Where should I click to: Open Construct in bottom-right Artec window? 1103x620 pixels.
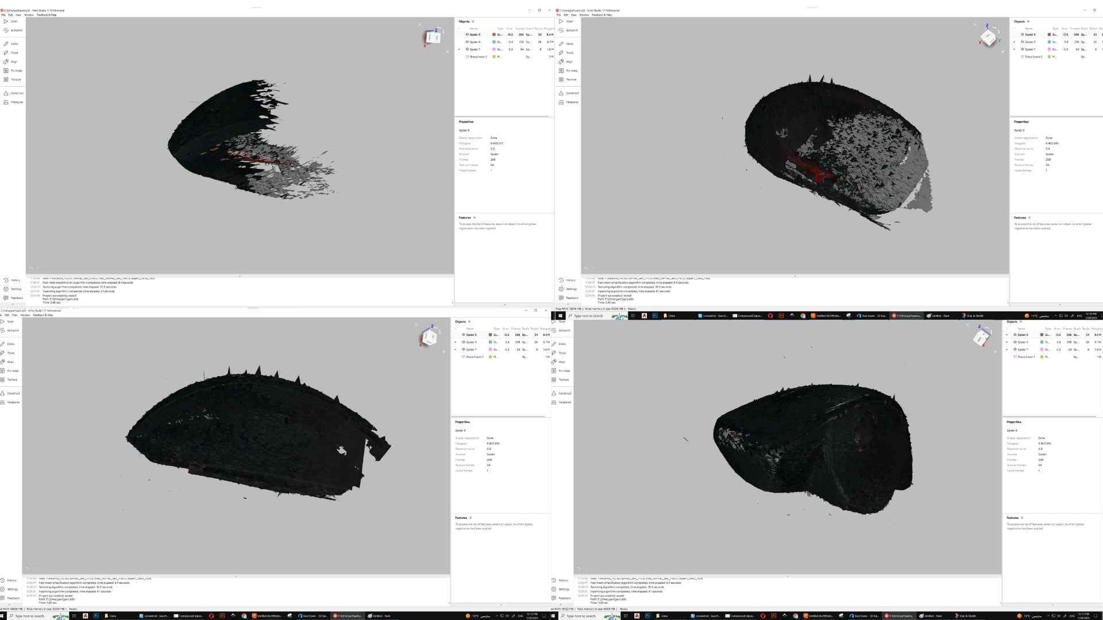[x=562, y=393]
